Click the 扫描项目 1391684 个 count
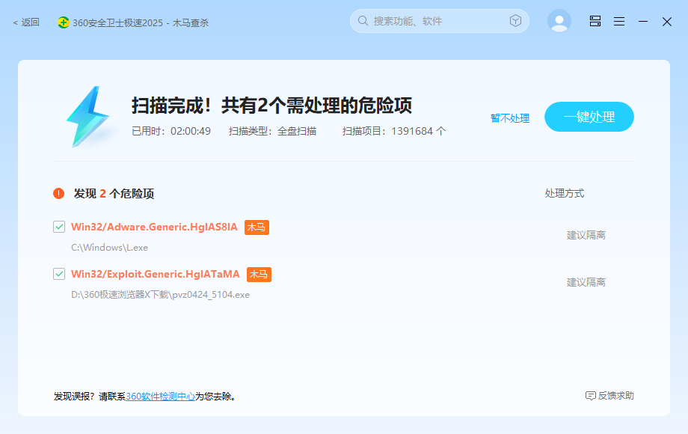The height and width of the screenshot is (434, 688). pos(394,131)
